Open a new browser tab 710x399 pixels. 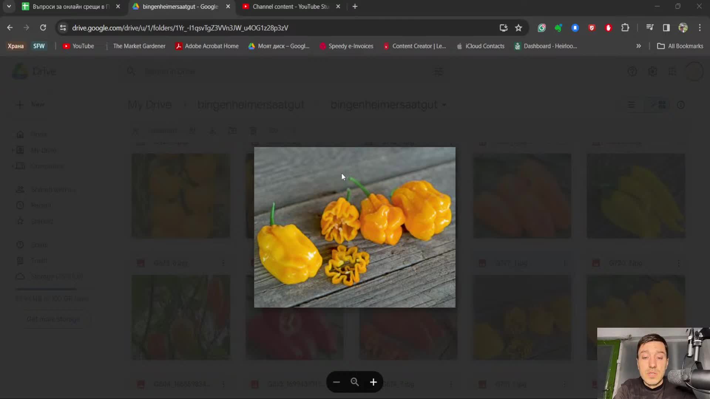[355, 7]
